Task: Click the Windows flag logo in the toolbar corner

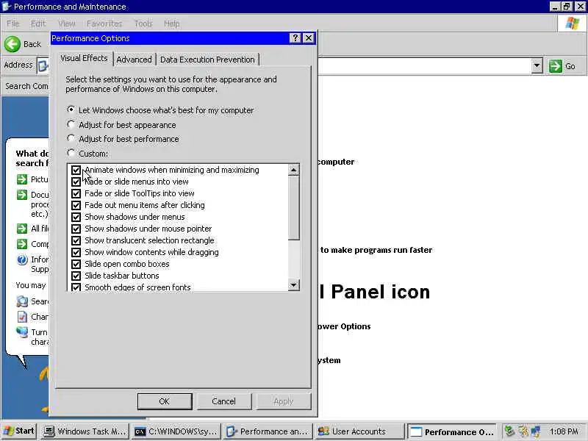Action: 573,24
